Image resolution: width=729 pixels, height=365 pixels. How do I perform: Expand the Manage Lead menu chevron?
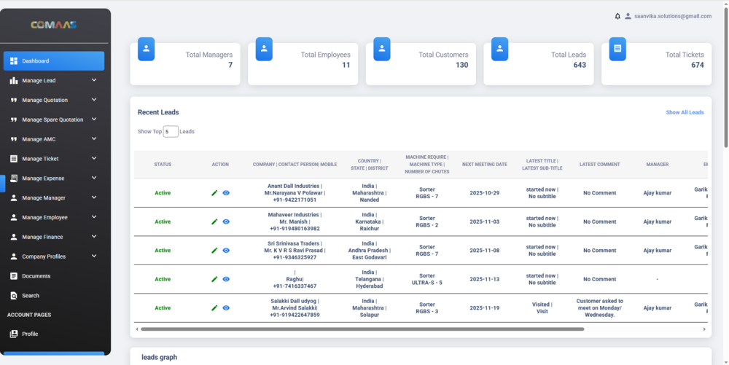tap(94, 80)
